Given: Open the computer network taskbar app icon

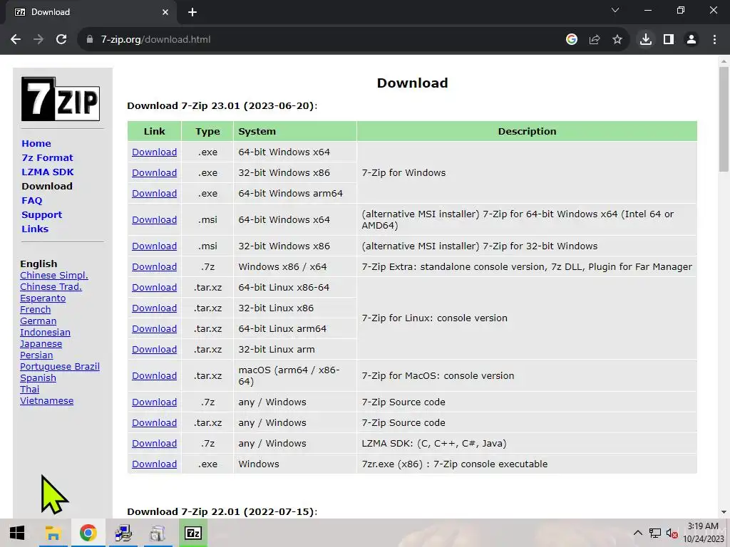Looking at the screenshot, I should [123, 533].
